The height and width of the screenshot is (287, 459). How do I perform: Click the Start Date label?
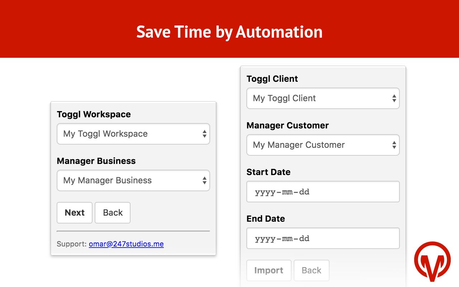pyautogui.click(x=269, y=172)
